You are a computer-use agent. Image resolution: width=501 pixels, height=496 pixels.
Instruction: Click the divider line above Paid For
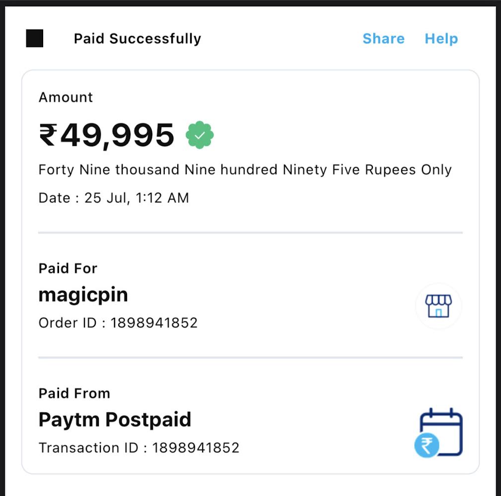pyautogui.click(x=250, y=232)
